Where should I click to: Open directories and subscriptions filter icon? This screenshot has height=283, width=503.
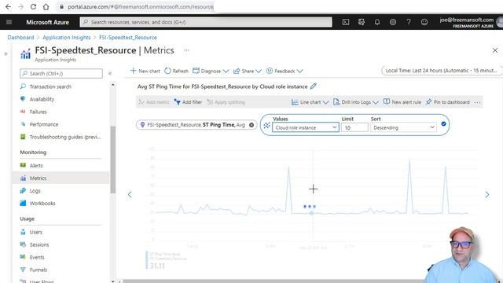[362, 22]
